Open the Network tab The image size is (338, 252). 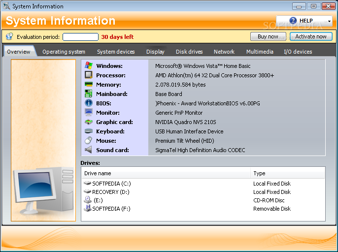coord(224,52)
